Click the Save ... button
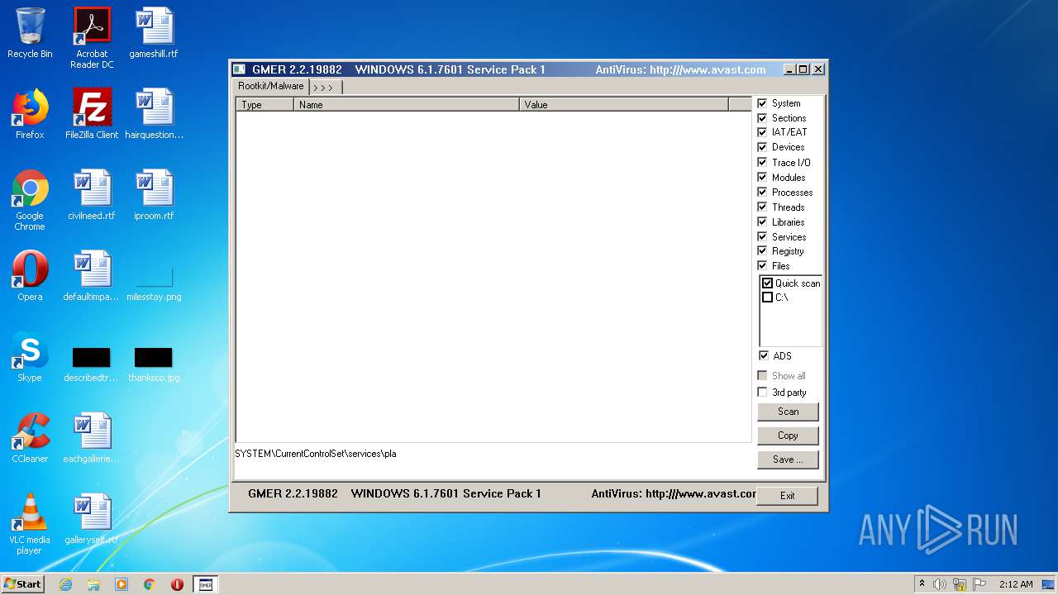The width and height of the screenshot is (1058, 595). [x=788, y=459]
